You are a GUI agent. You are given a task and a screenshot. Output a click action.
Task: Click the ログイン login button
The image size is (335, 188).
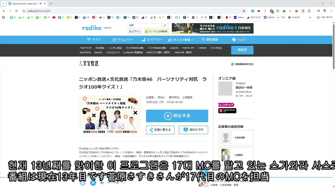click(135, 31)
